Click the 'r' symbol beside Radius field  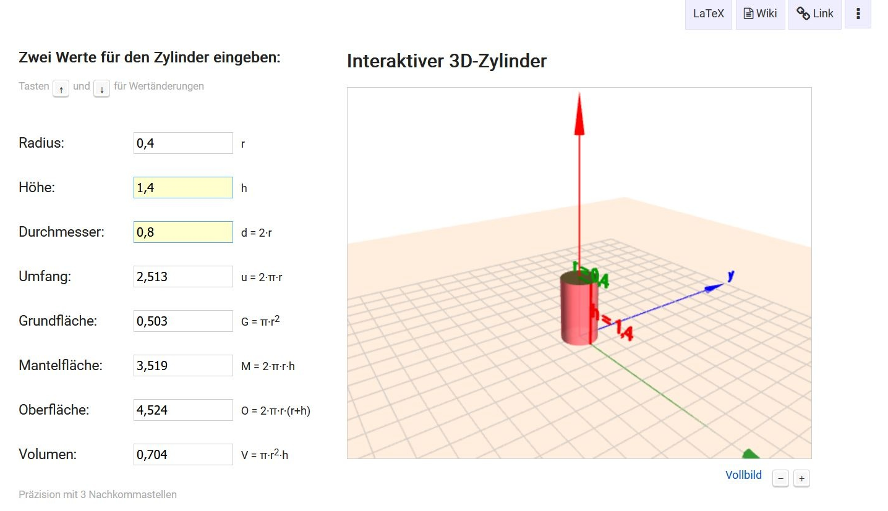pos(243,145)
